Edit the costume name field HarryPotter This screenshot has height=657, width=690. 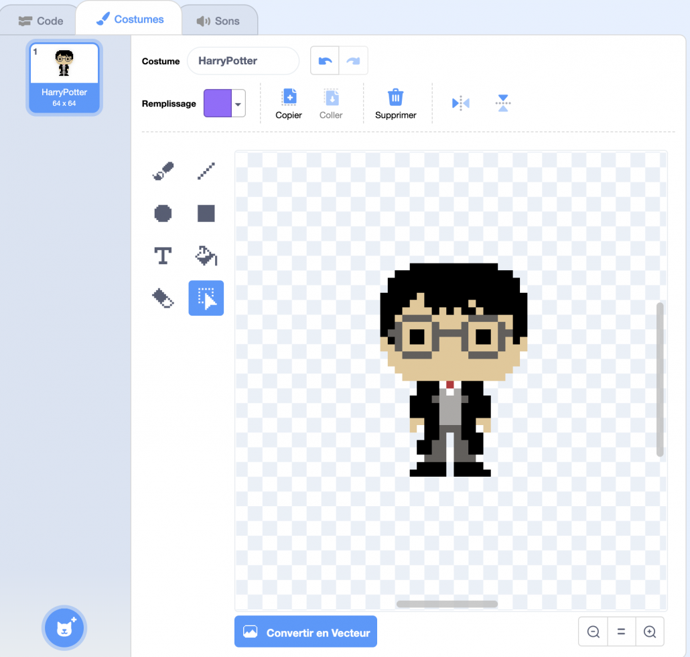(243, 61)
